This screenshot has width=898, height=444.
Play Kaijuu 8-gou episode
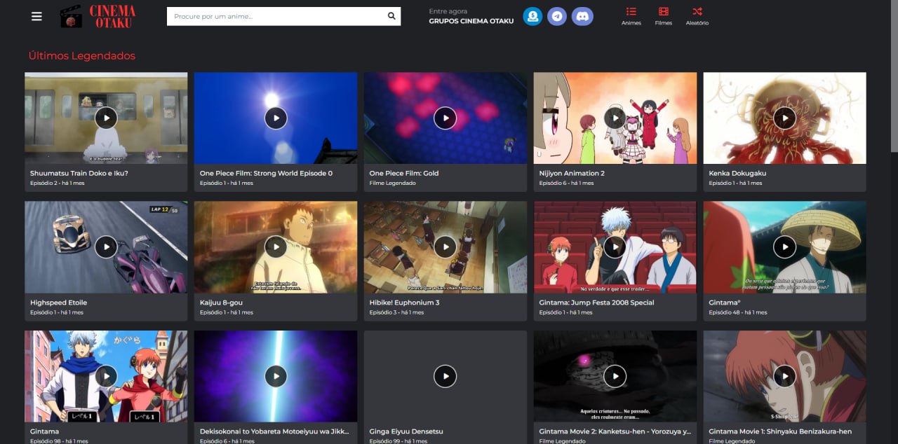(276, 247)
